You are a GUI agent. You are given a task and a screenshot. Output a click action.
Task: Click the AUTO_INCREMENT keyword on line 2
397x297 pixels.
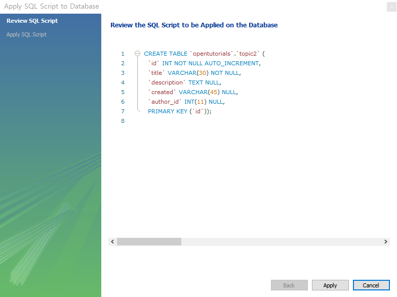coord(232,63)
